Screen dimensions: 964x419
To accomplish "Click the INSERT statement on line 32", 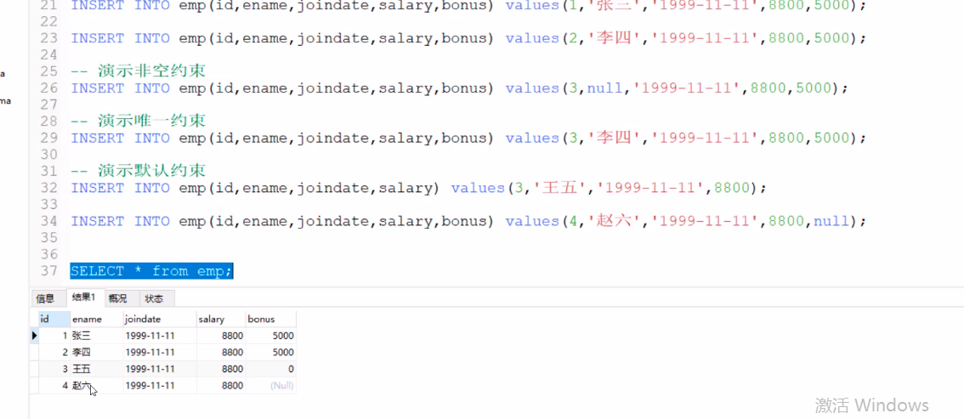I will (x=419, y=187).
